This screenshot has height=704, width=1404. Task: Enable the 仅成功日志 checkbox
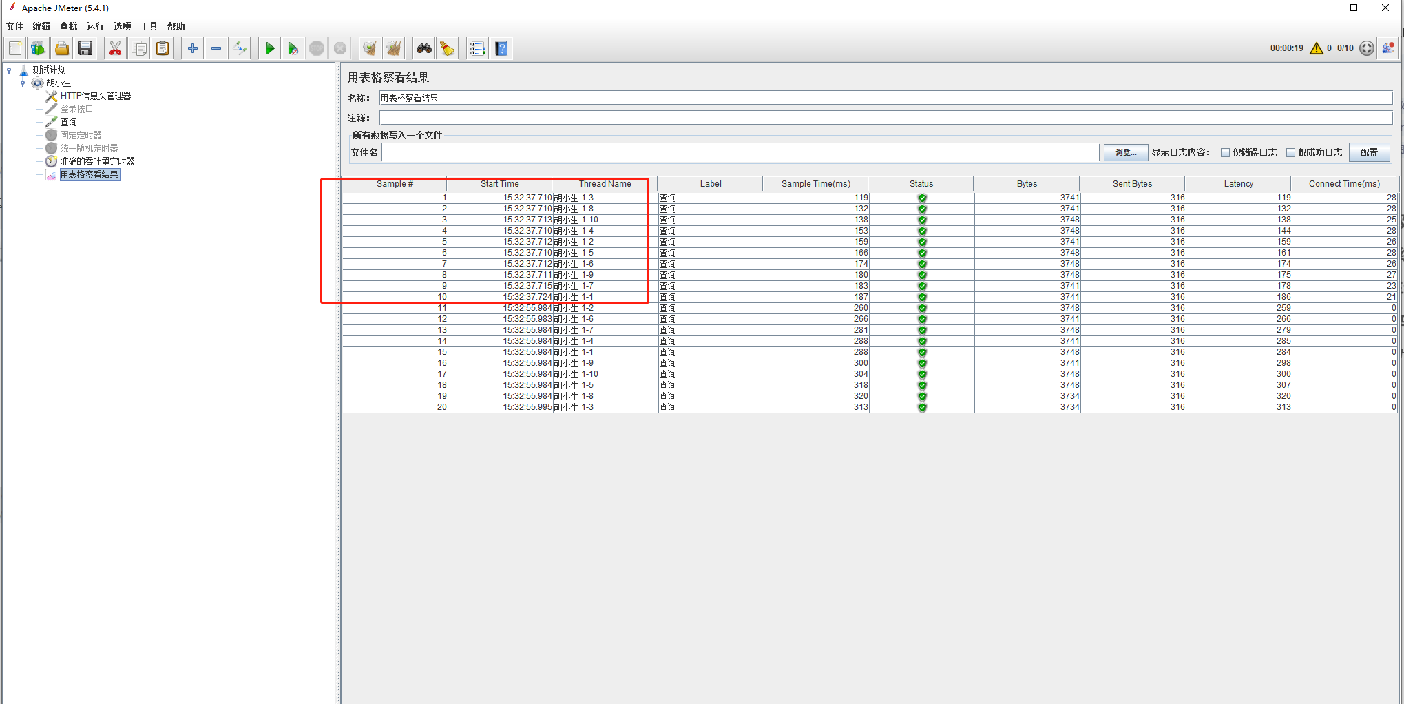click(1291, 153)
